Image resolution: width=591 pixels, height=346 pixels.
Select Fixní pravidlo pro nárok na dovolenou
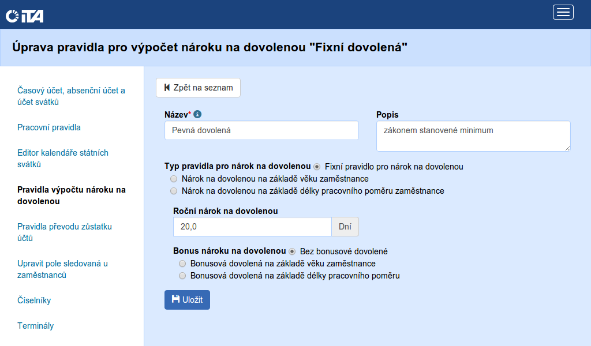click(x=317, y=167)
